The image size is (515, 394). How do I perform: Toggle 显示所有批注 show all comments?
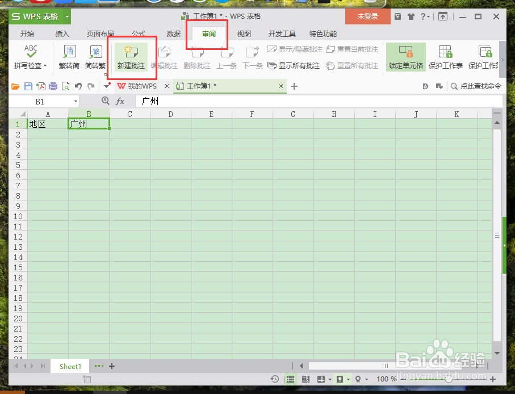coord(294,65)
